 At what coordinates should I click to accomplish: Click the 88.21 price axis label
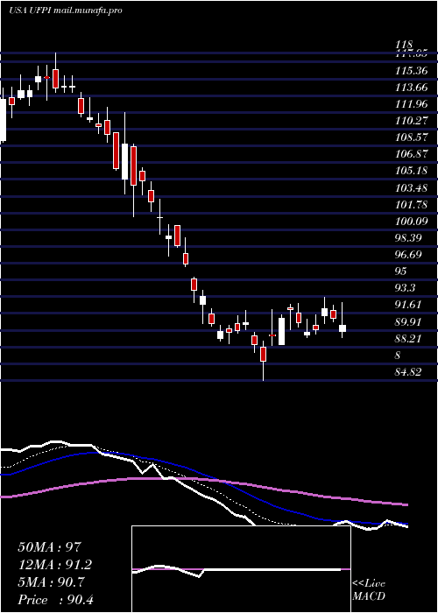[x=409, y=338]
